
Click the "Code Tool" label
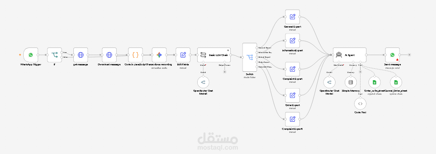tap(360, 112)
